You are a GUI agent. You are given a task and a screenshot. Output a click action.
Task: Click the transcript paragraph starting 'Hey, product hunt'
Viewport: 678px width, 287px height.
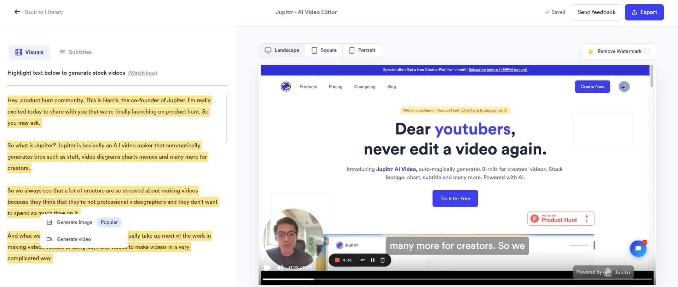tap(110, 112)
